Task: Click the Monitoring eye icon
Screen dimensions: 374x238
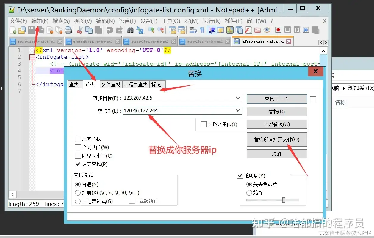Action: coord(267,30)
